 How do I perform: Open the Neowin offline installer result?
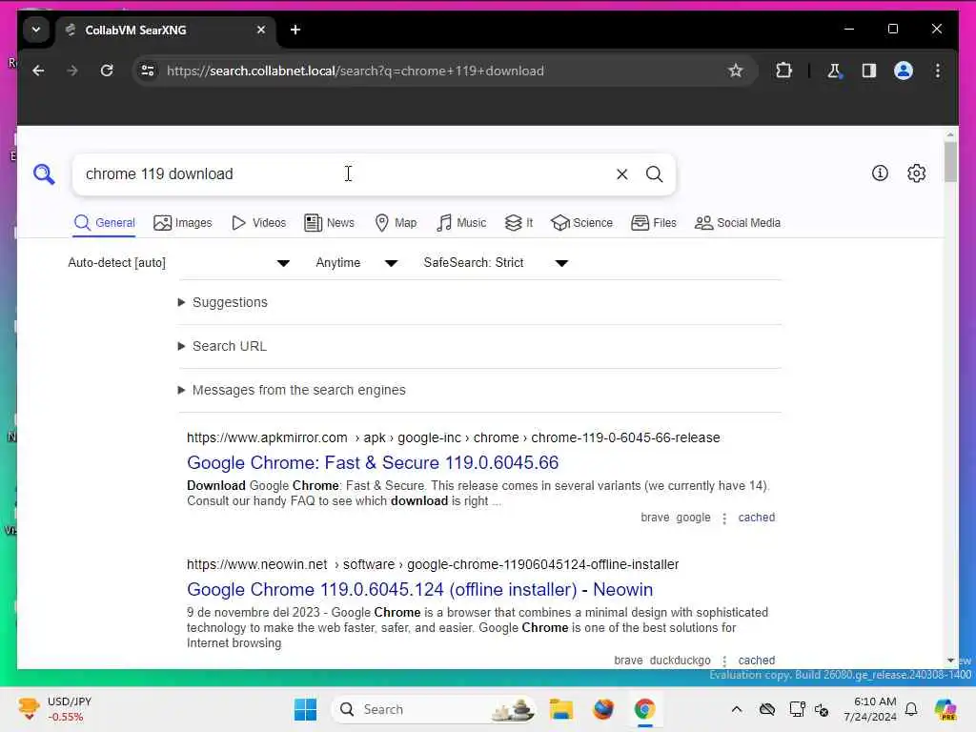(420, 589)
